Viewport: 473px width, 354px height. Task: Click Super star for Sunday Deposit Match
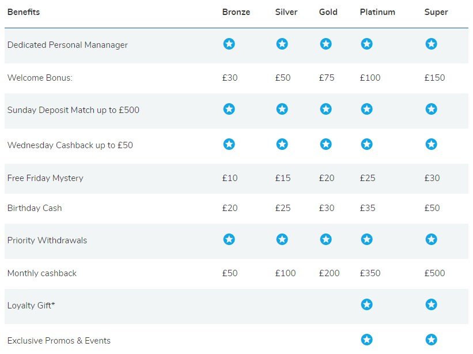click(431, 109)
